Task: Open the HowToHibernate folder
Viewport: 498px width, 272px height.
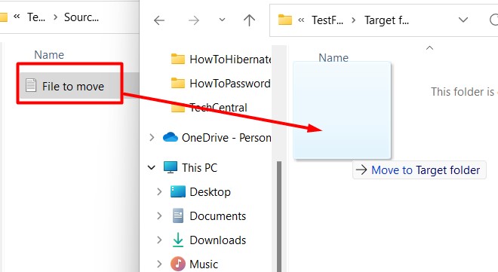Action: [230, 60]
